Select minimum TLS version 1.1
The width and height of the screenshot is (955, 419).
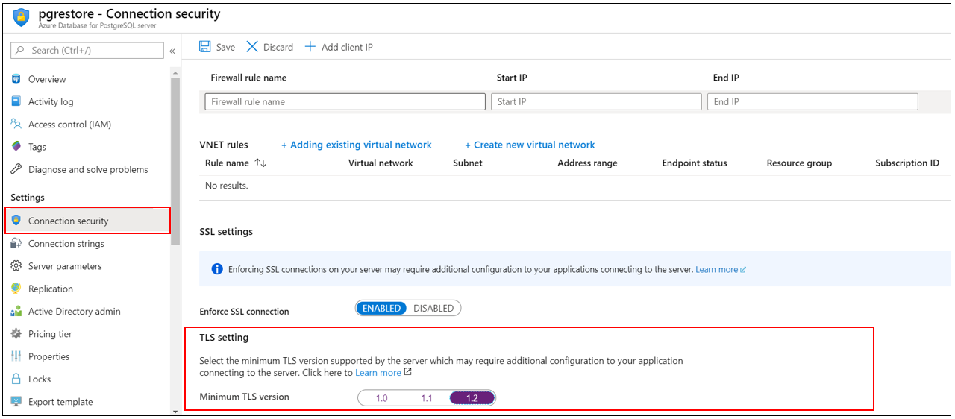[427, 398]
